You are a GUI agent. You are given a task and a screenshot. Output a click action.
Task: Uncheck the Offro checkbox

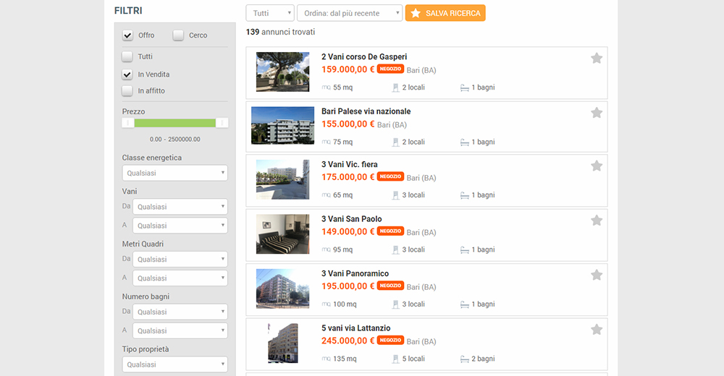pos(127,35)
